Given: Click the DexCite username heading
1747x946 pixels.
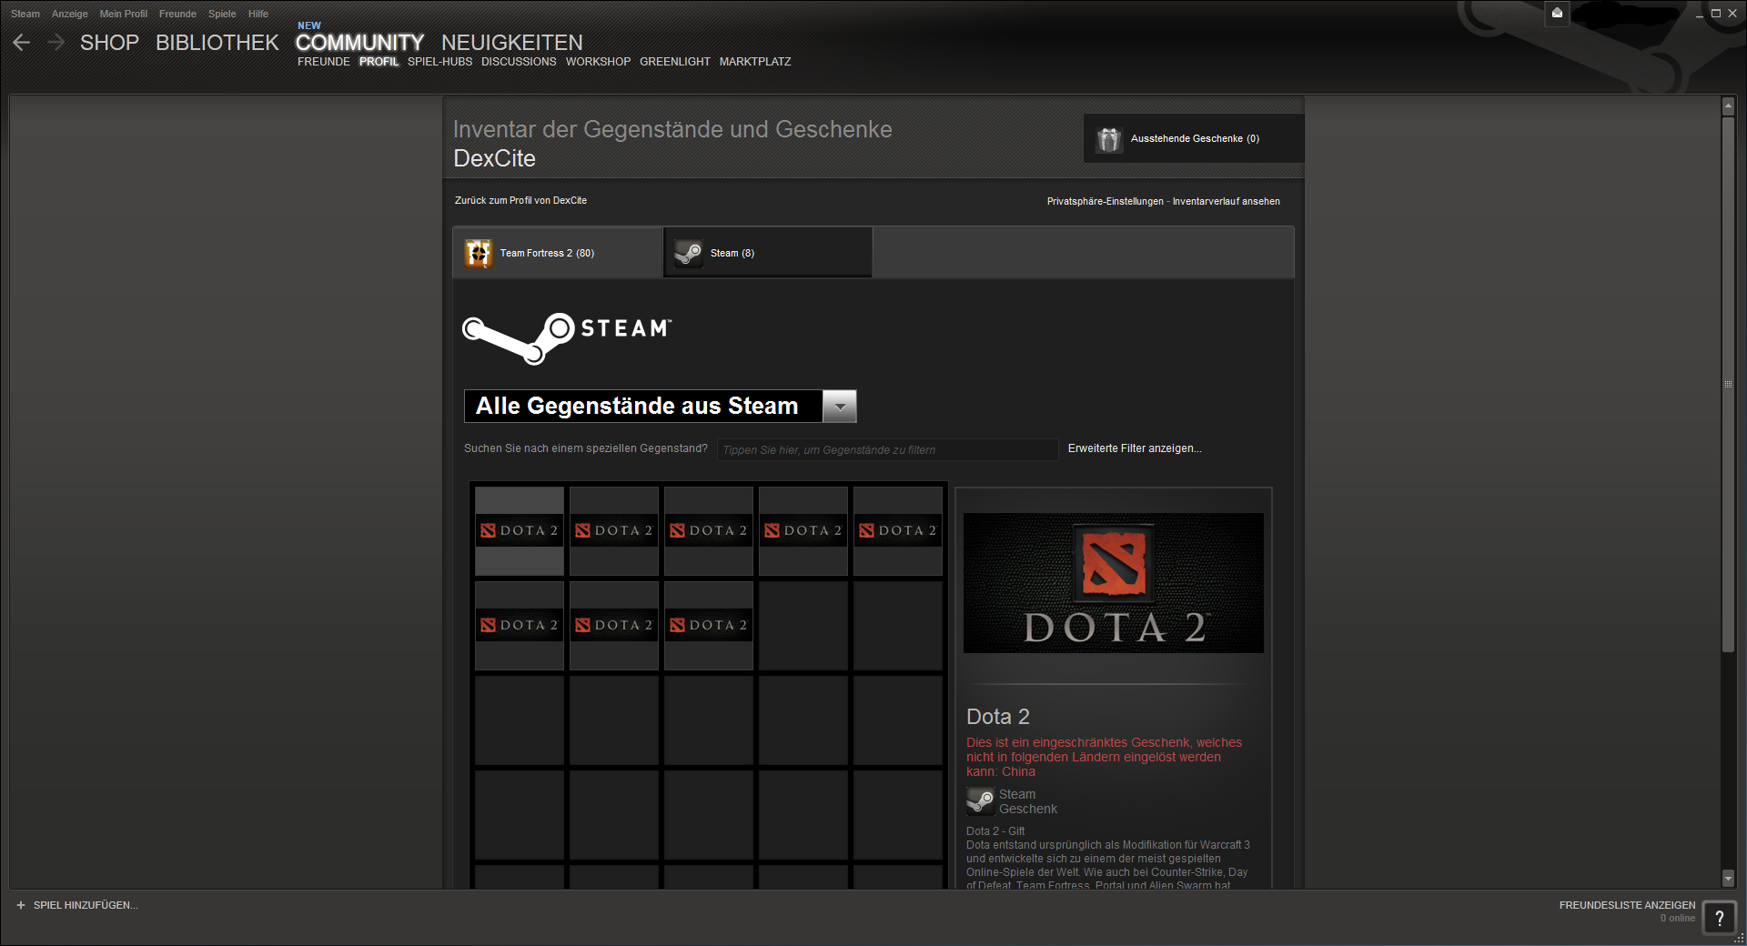Looking at the screenshot, I should (494, 158).
